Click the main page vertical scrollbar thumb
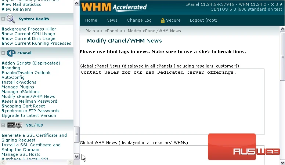Image resolution: width=285 pixels, height=165 pixels. tap(282, 56)
